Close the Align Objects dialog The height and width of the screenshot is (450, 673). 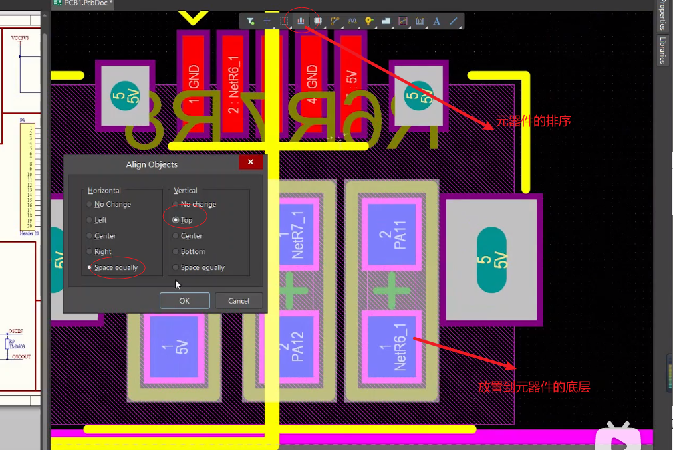250,162
